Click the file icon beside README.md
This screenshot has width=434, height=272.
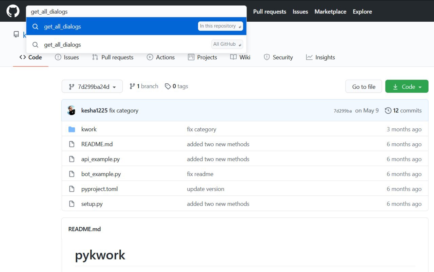(x=72, y=144)
